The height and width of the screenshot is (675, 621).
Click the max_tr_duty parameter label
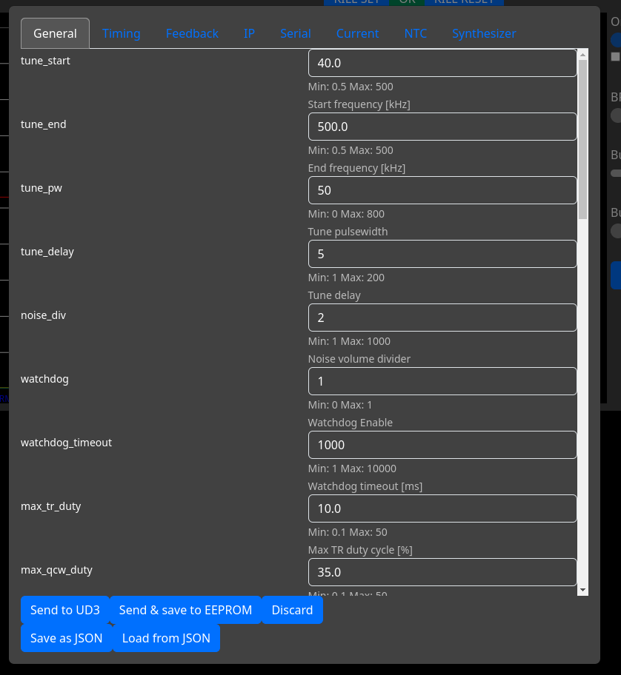(x=51, y=507)
